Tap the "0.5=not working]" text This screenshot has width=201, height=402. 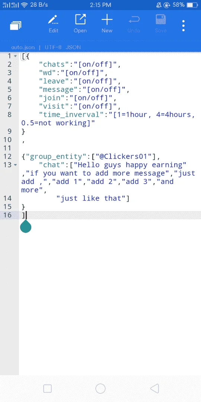(x=58, y=123)
